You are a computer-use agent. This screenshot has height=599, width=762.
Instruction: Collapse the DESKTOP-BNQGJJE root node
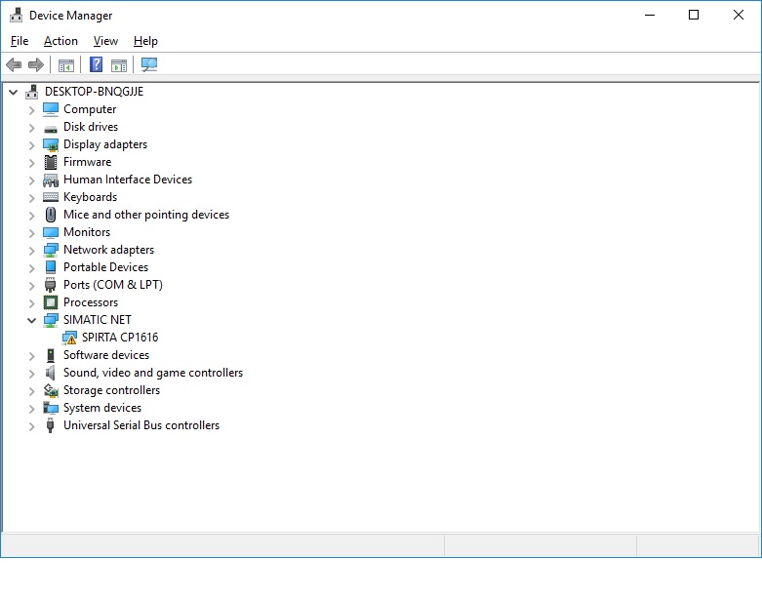(x=13, y=92)
